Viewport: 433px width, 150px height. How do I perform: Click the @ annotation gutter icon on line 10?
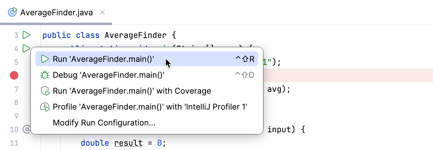click(27, 129)
